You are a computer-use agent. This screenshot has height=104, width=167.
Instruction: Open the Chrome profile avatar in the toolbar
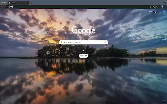click(x=162, y=6)
